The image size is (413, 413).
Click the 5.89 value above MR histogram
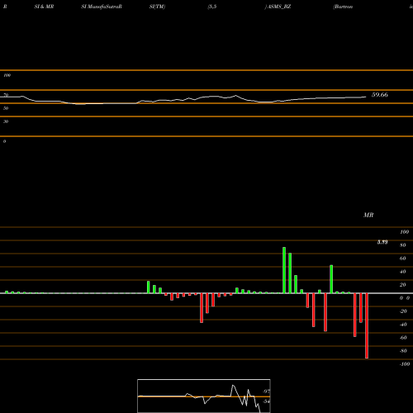(x=382, y=242)
